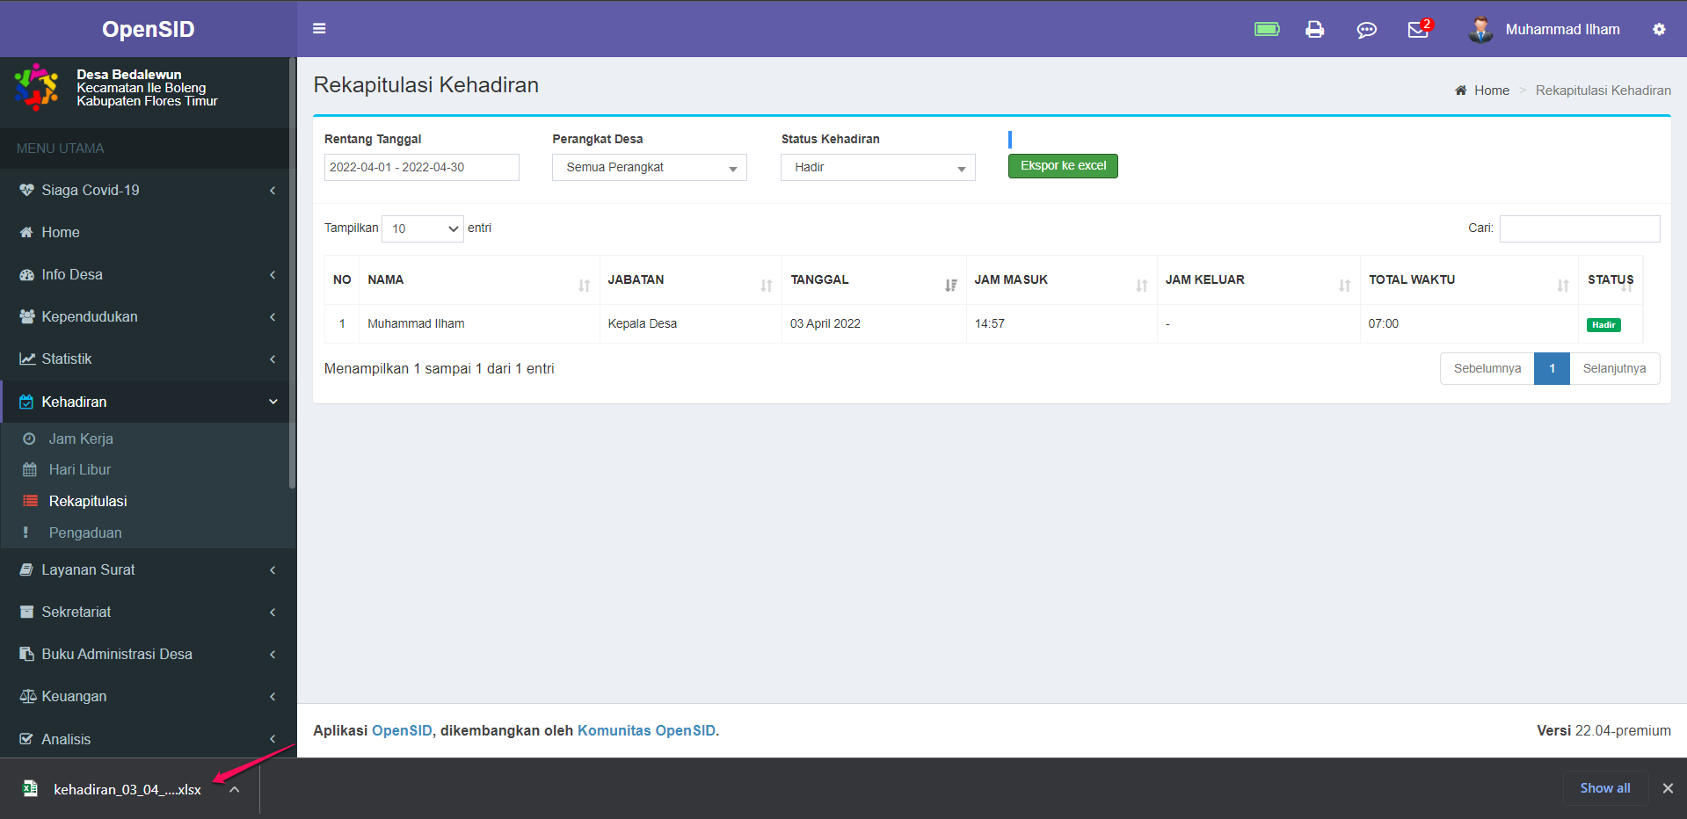Click the Analisis check-square icon
The image size is (1687, 819).
[x=26, y=739]
